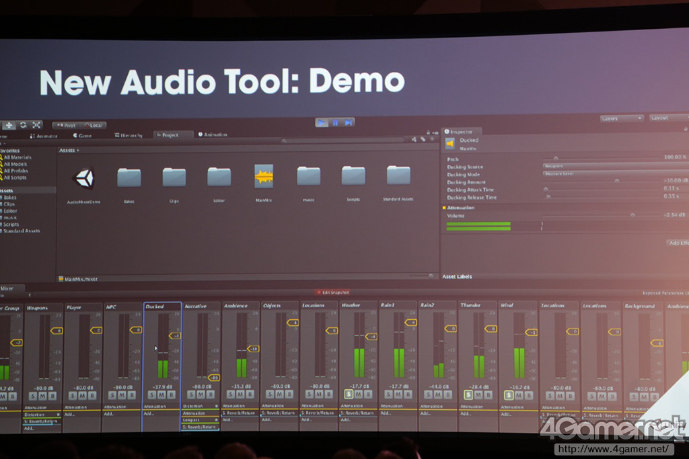This screenshot has height=459, width=689.
Task: Select All Scripts favorite search
Action: (15, 177)
